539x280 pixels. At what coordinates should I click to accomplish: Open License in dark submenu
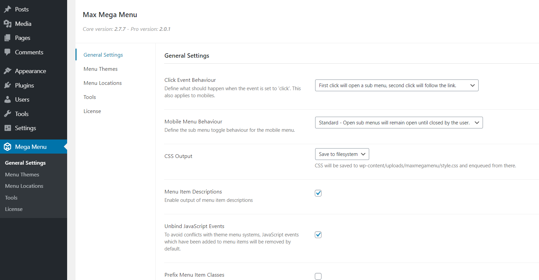click(x=14, y=209)
